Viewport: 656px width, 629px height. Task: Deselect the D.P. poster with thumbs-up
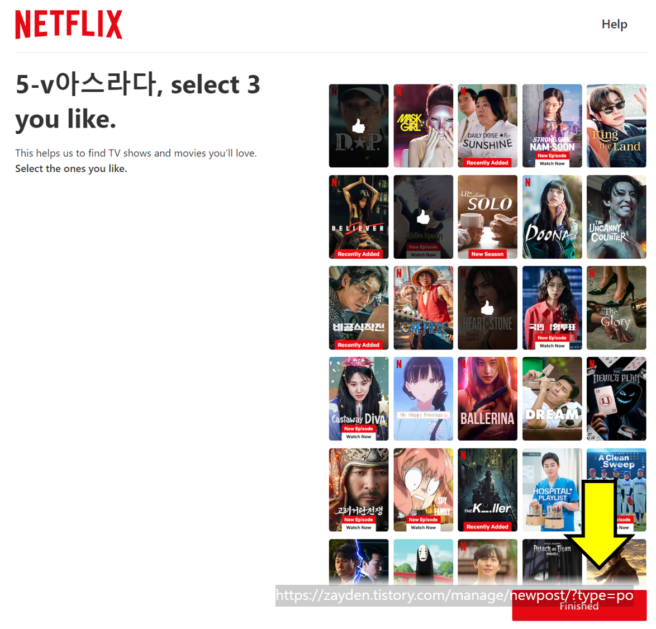[359, 126]
